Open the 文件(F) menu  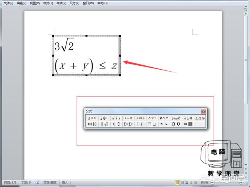click(8, 3)
